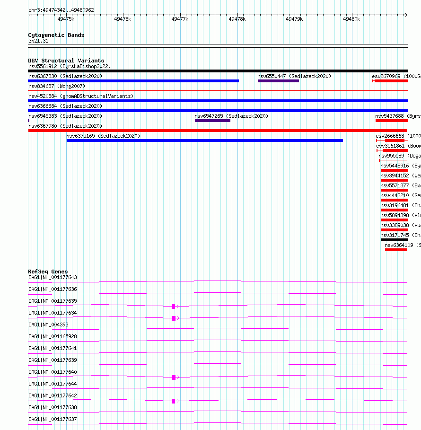Click the DAG1|NM_001177641 transcript label

point(53,348)
